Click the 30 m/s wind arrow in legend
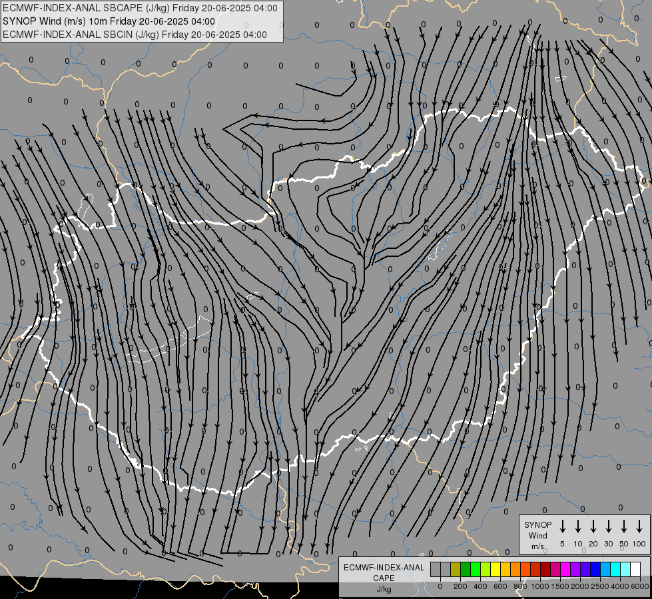Screen dimensions: 652x599 click(x=608, y=526)
